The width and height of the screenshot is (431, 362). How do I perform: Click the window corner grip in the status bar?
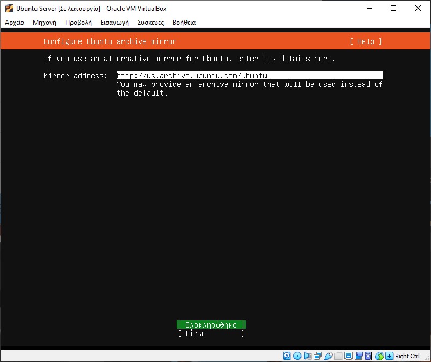[427, 358]
